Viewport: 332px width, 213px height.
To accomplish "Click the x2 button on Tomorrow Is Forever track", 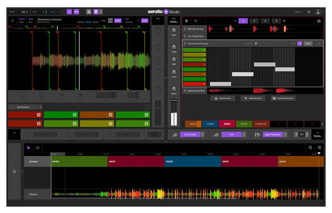I will pos(300,43).
